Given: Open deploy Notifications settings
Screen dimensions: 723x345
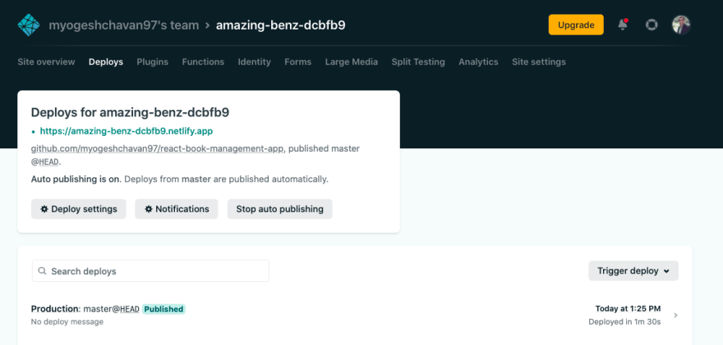Looking at the screenshot, I should point(176,209).
